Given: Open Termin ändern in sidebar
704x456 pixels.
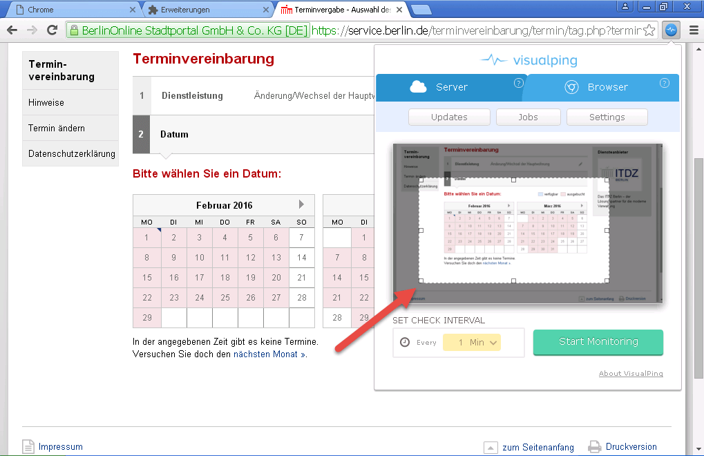Looking at the screenshot, I should tap(70, 128).
